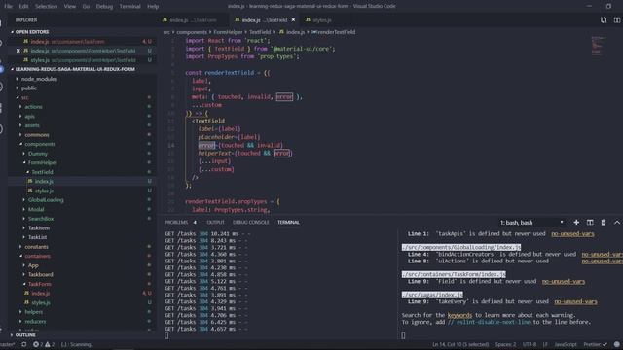Click the split editor icon
Screen dimensions: 623x350
pos(617,19)
